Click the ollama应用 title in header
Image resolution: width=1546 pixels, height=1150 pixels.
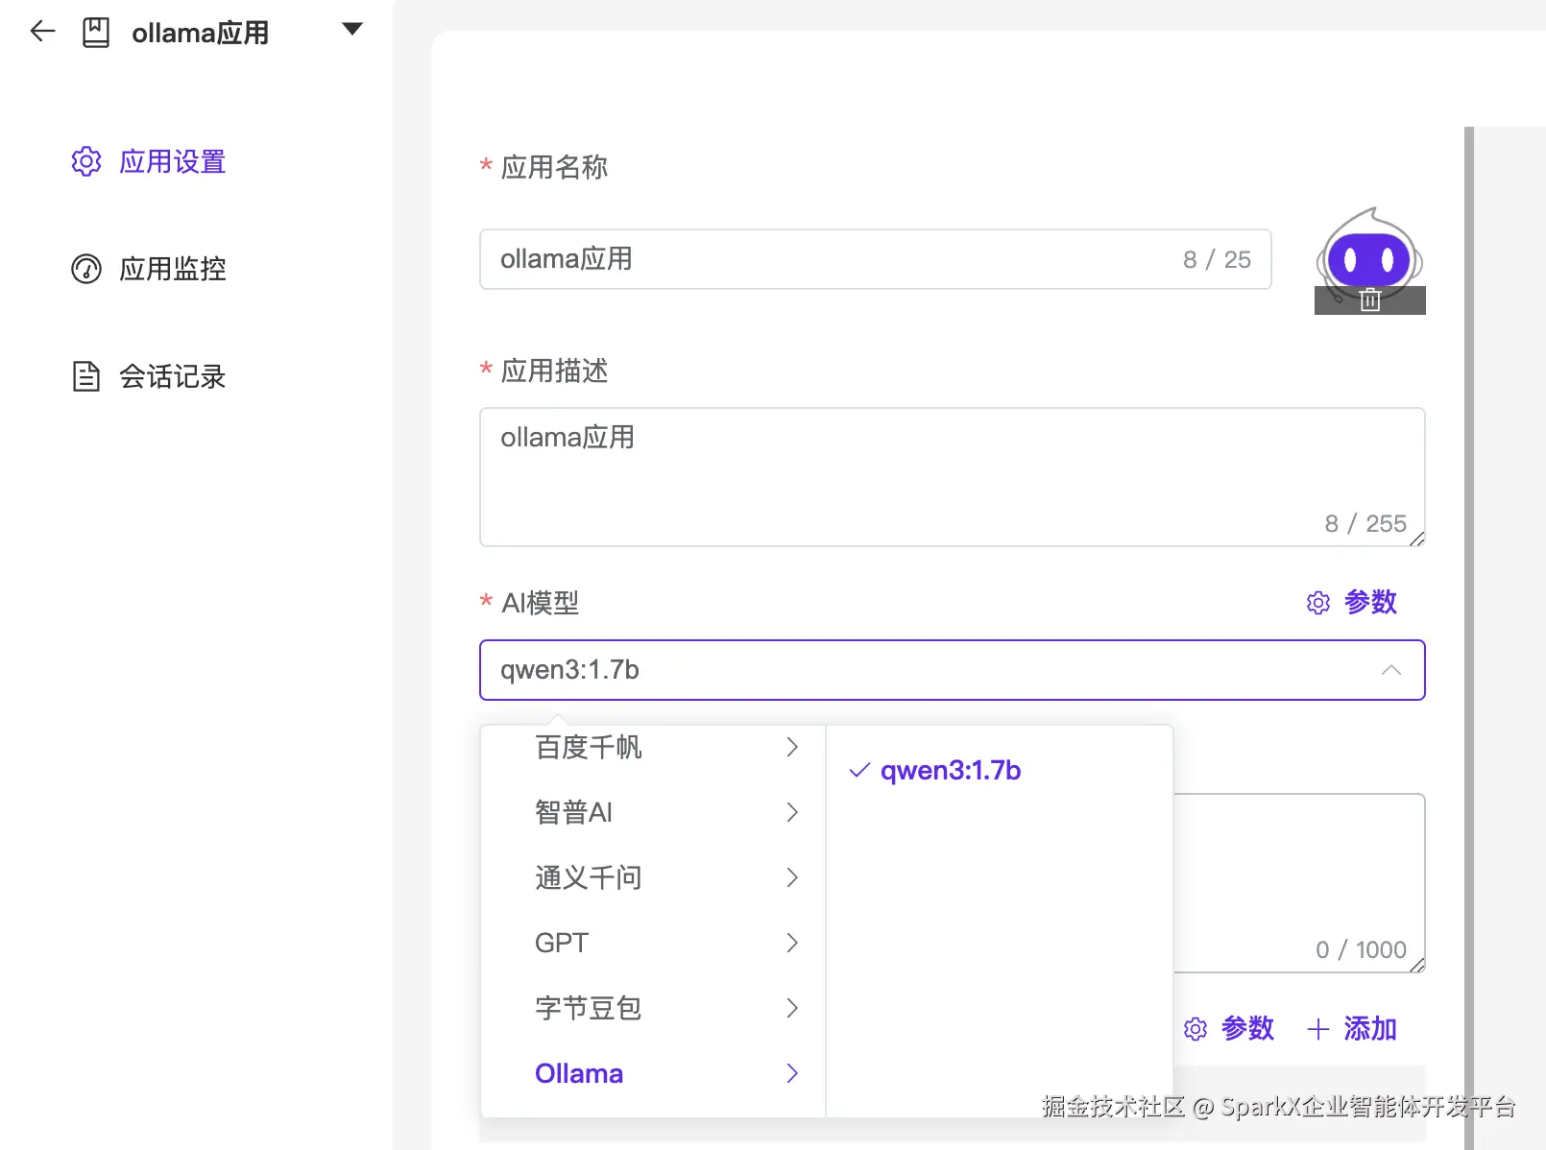point(200,33)
